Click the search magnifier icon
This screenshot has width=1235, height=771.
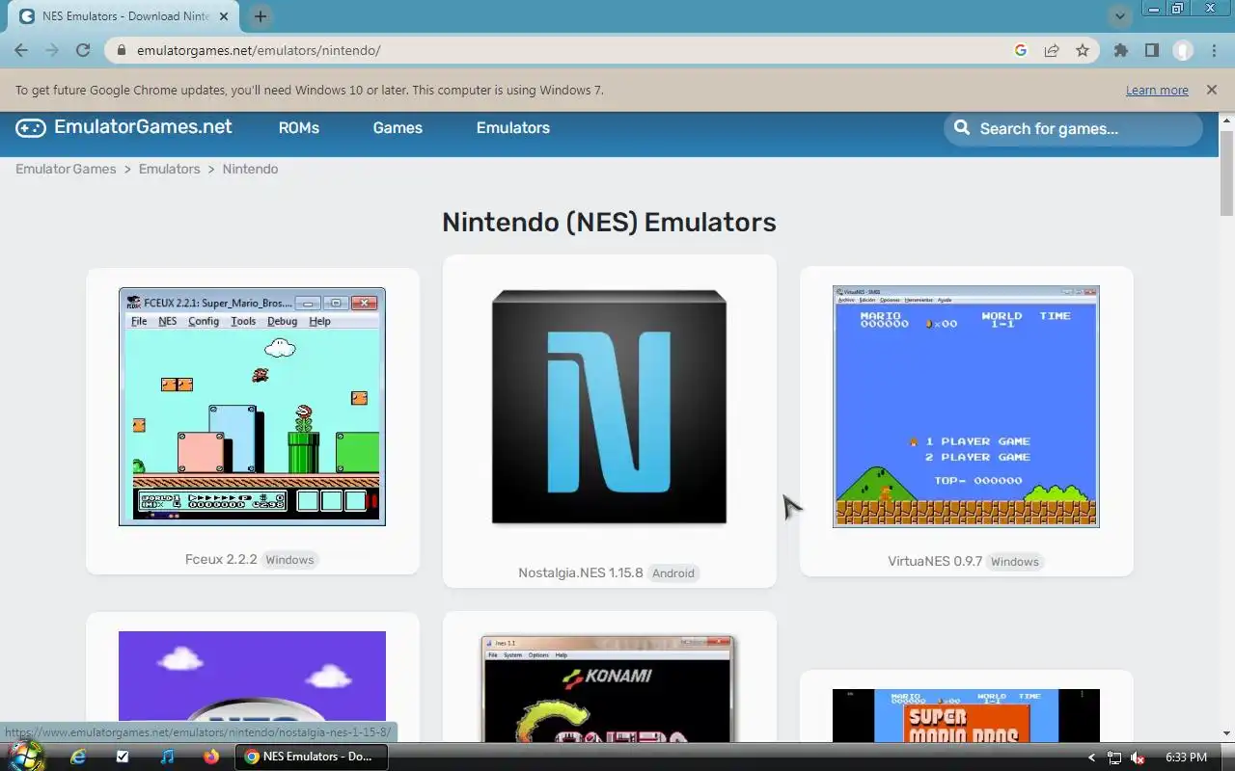click(x=961, y=127)
